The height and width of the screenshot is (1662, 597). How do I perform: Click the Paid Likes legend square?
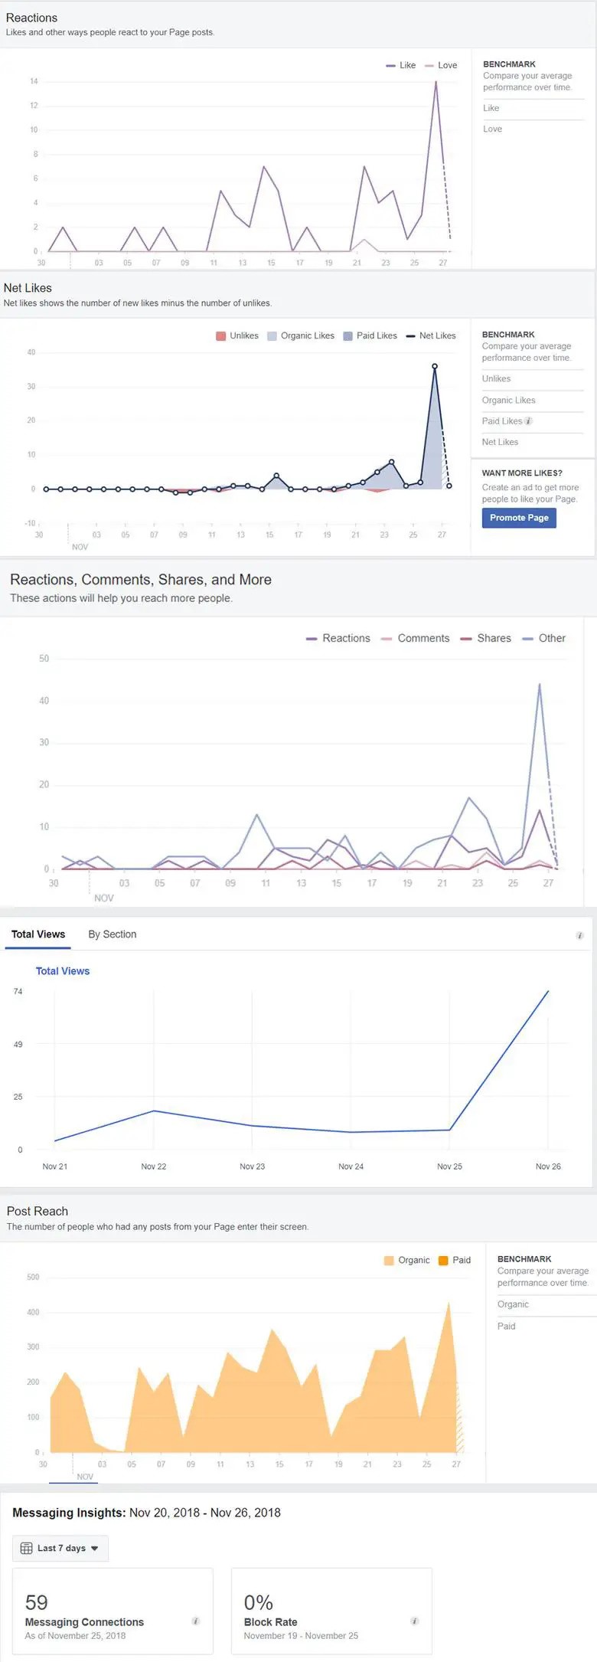pyautogui.click(x=347, y=336)
